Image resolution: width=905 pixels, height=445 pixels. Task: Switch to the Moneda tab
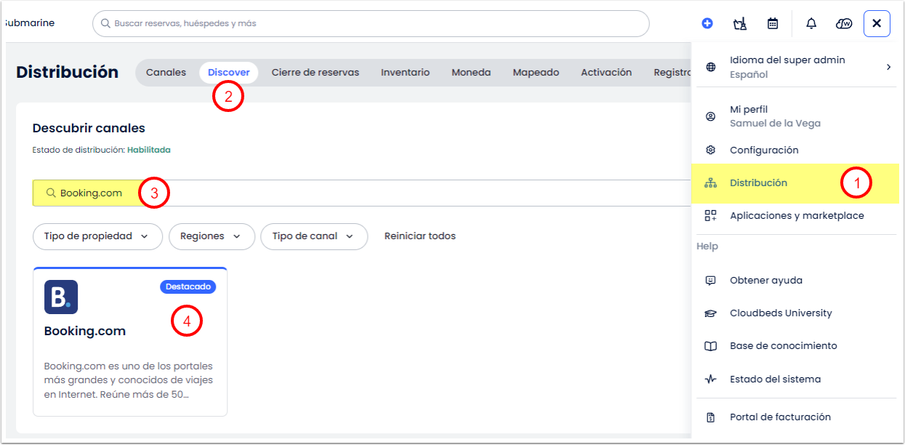coord(471,73)
